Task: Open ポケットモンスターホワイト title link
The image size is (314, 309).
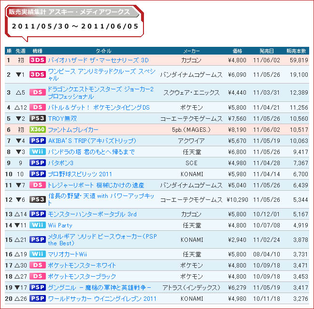Action: (82, 266)
